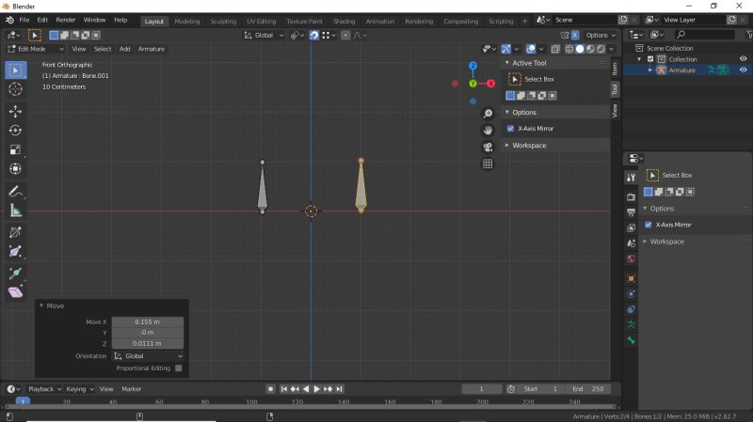Open the File menu
The width and height of the screenshot is (753, 422).
pos(24,20)
